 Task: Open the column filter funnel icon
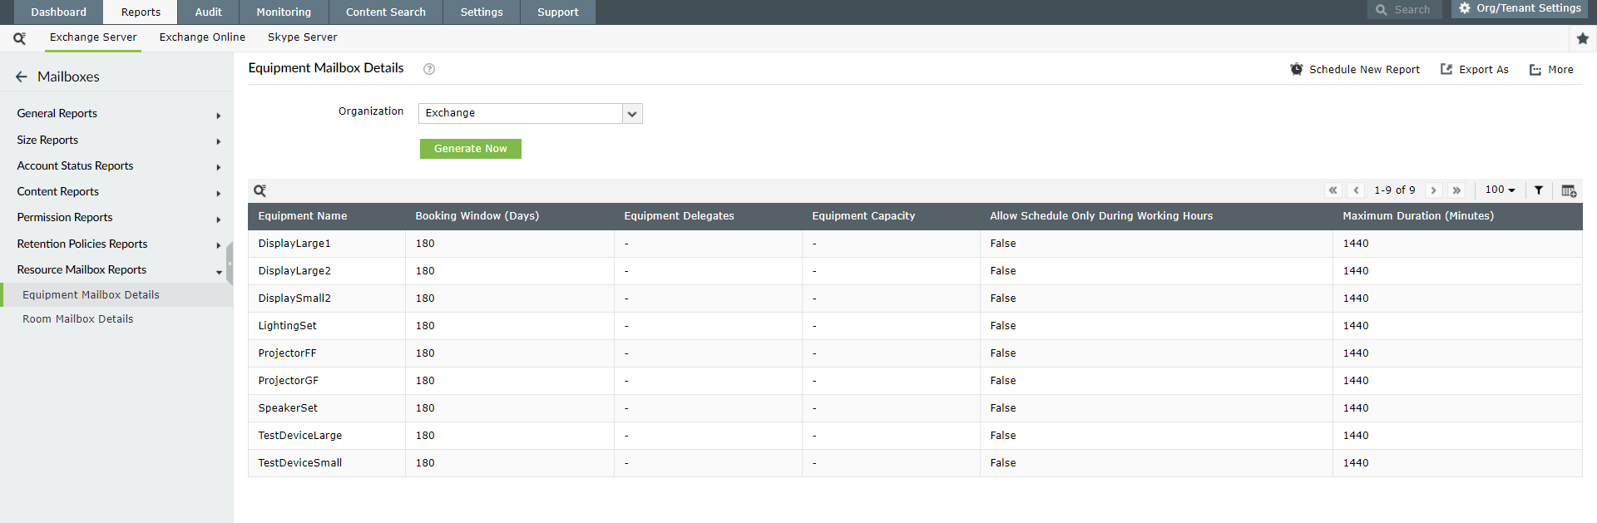click(1539, 190)
